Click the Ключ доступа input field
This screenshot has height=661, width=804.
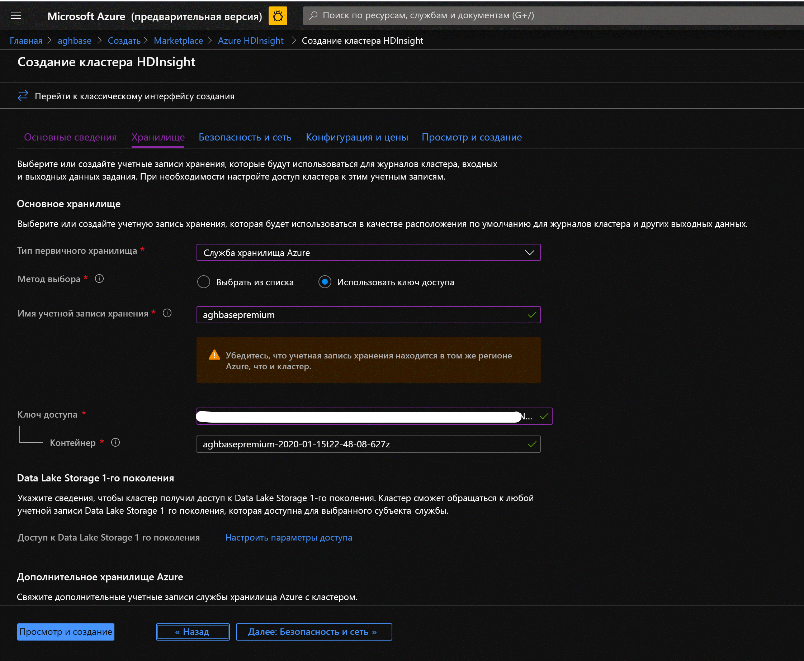[x=374, y=416]
